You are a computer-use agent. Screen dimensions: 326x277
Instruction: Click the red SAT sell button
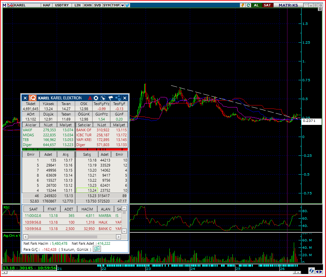(x=267, y=5)
